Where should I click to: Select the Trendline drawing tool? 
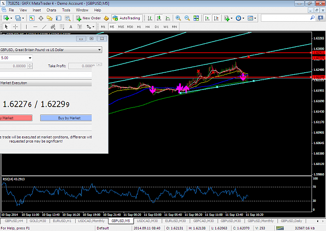tap(44, 27)
